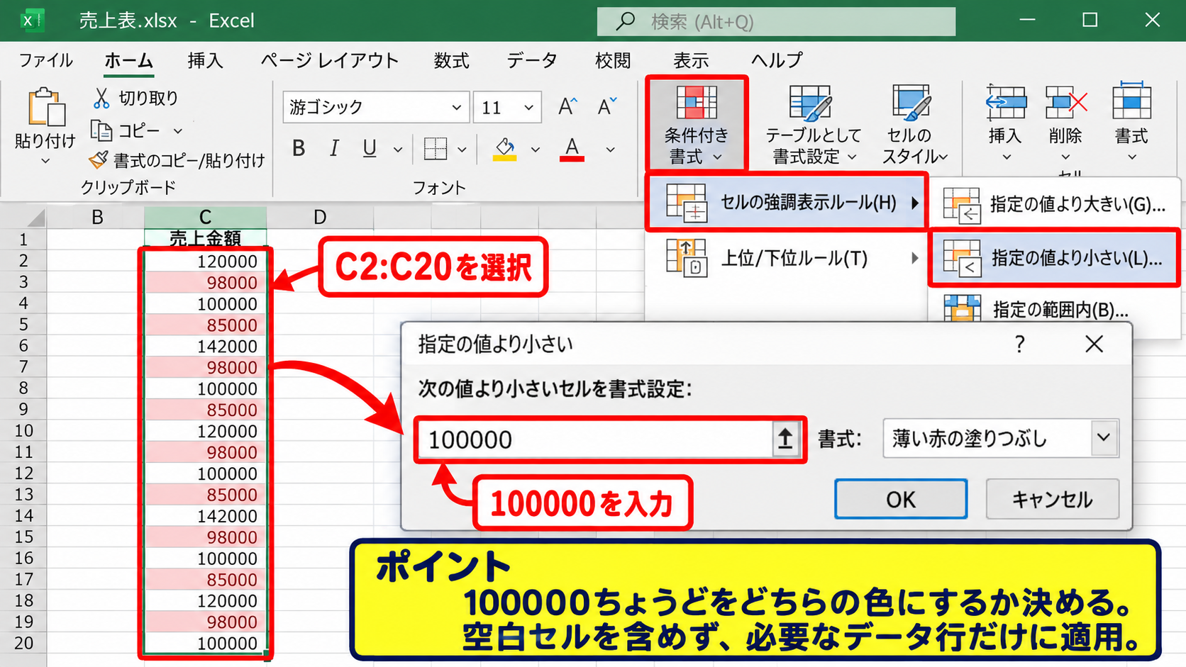Click the search magnifier icon in title bar
The image size is (1186, 667).
(625, 21)
